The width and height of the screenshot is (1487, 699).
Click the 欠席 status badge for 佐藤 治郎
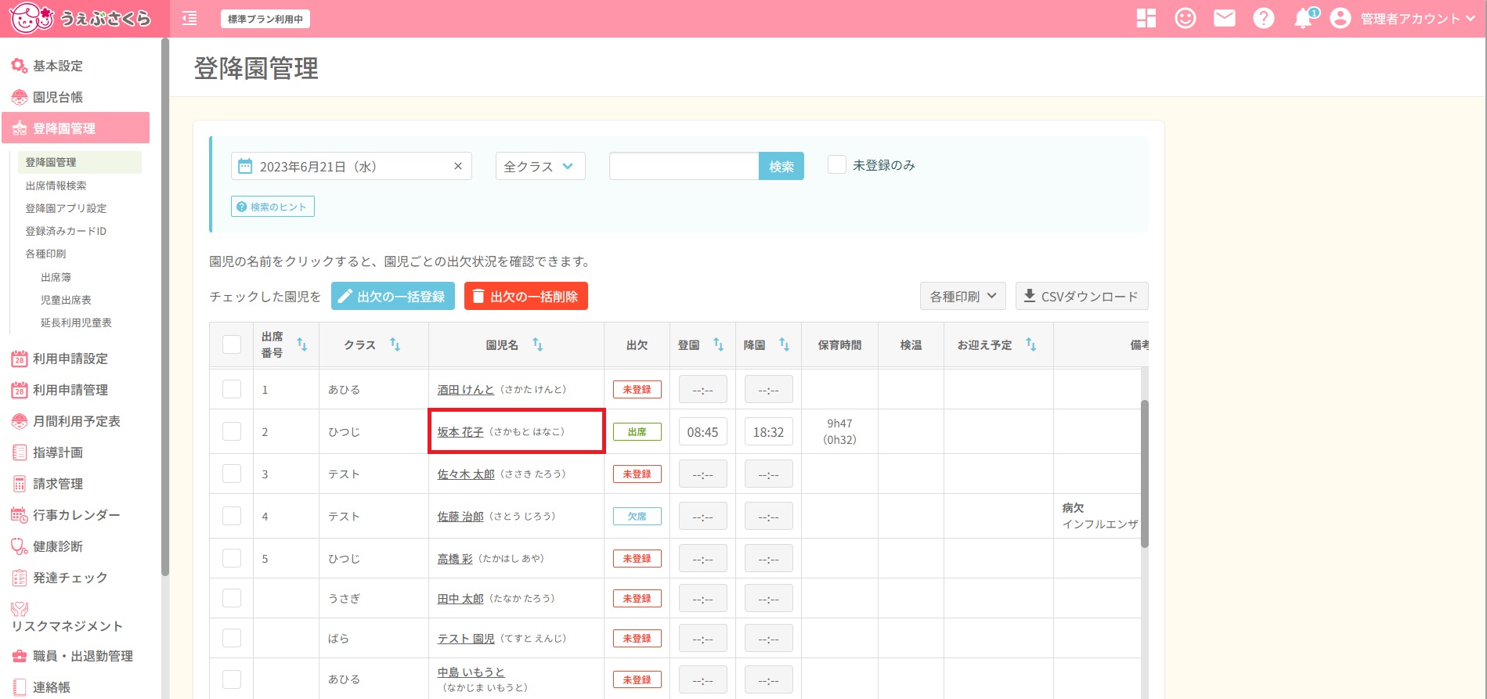(x=637, y=517)
